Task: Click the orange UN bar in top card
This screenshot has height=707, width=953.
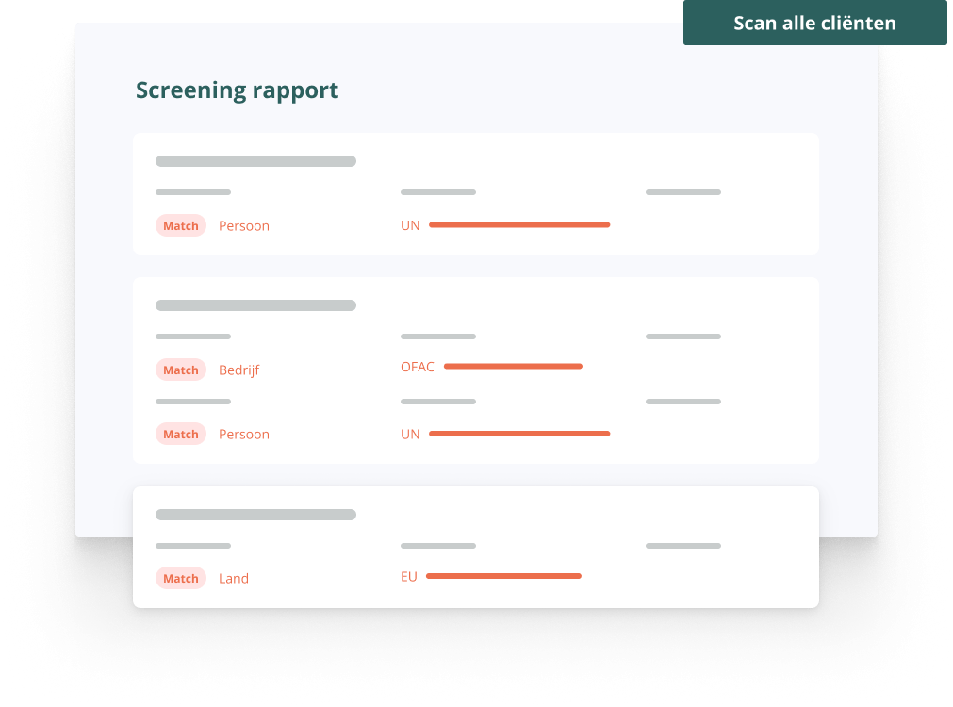Action: (x=519, y=225)
